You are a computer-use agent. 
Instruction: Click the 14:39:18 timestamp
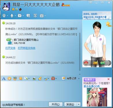point(10,23)
